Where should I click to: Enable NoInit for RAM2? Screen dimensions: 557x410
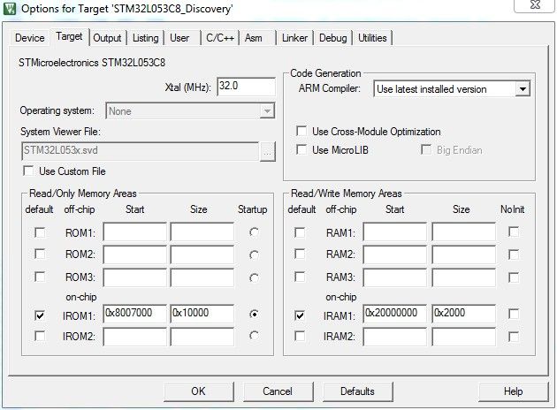[514, 254]
